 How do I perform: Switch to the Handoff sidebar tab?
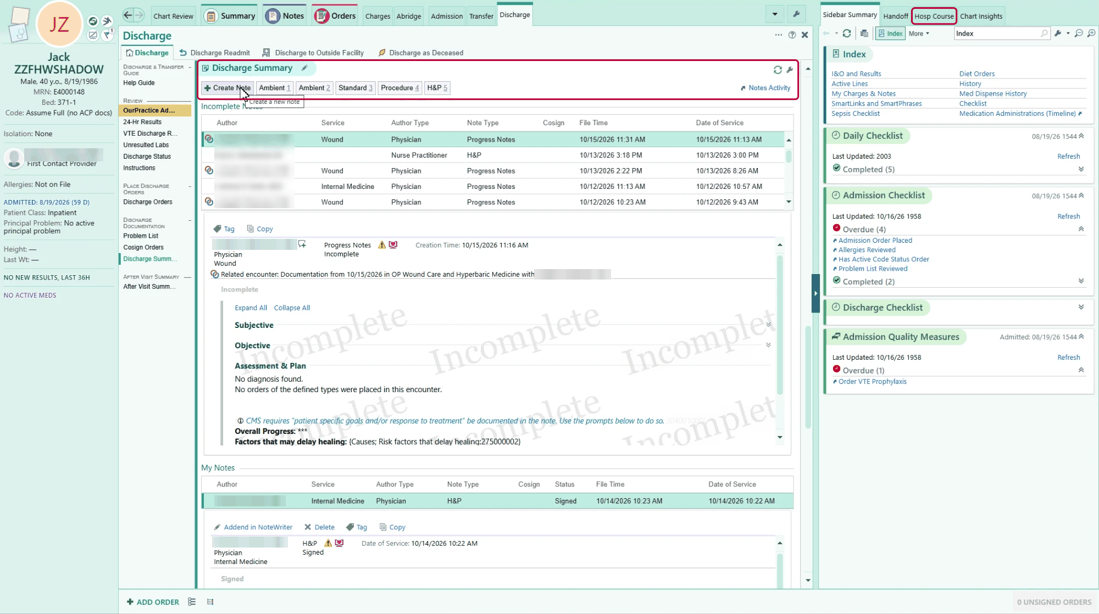895,16
